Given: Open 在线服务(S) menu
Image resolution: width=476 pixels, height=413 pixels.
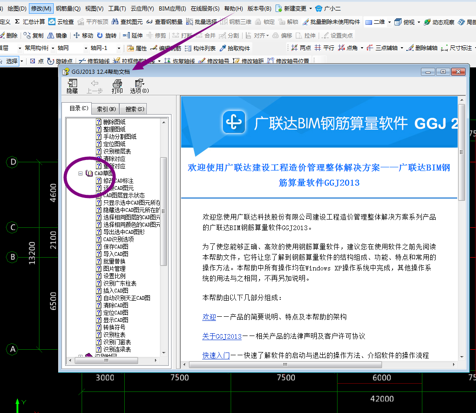Looking at the screenshot, I should pos(205,9).
